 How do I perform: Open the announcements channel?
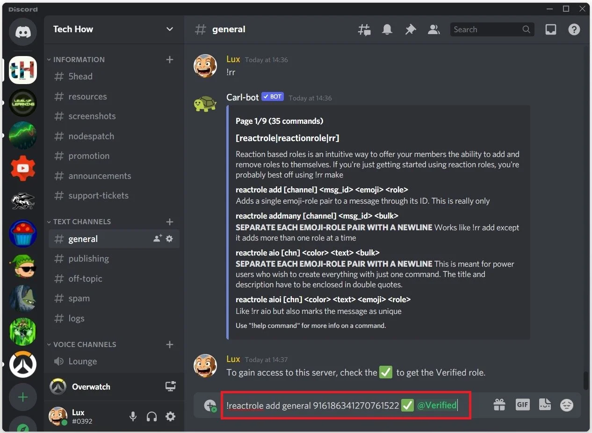(x=114, y=176)
